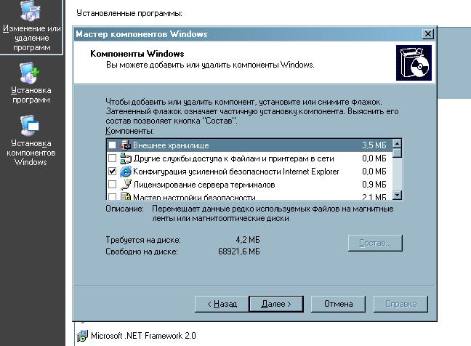Image resolution: width=471 pixels, height=346 pixels.
Task: Click the Internet Explorer security configuration icon
Action: pyautogui.click(x=126, y=172)
